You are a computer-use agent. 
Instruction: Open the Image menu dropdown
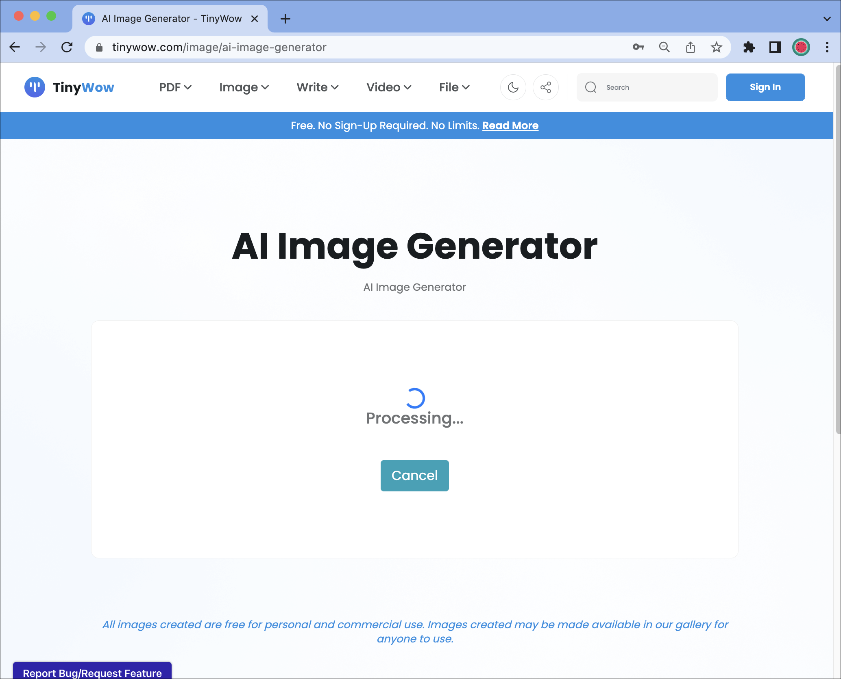(x=243, y=87)
